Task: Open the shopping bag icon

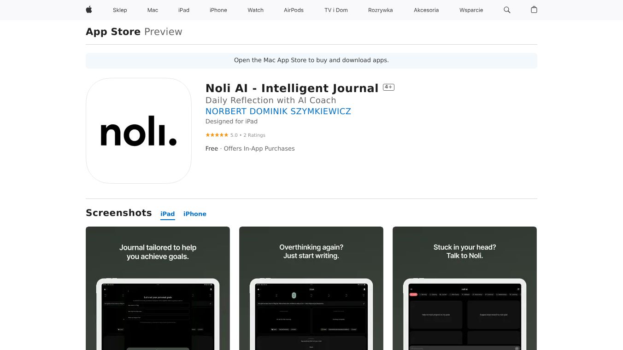Action: click(534, 10)
